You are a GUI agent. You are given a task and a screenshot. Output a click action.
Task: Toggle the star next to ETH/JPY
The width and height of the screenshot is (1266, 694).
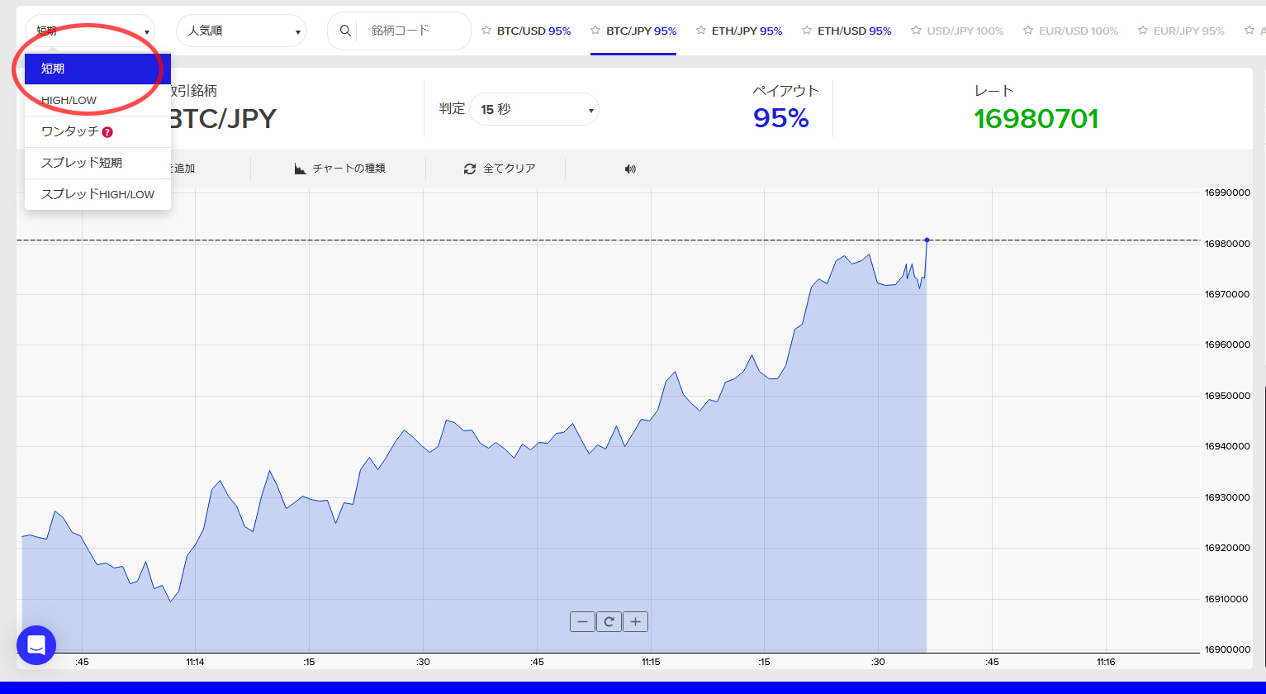pos(701,31)
